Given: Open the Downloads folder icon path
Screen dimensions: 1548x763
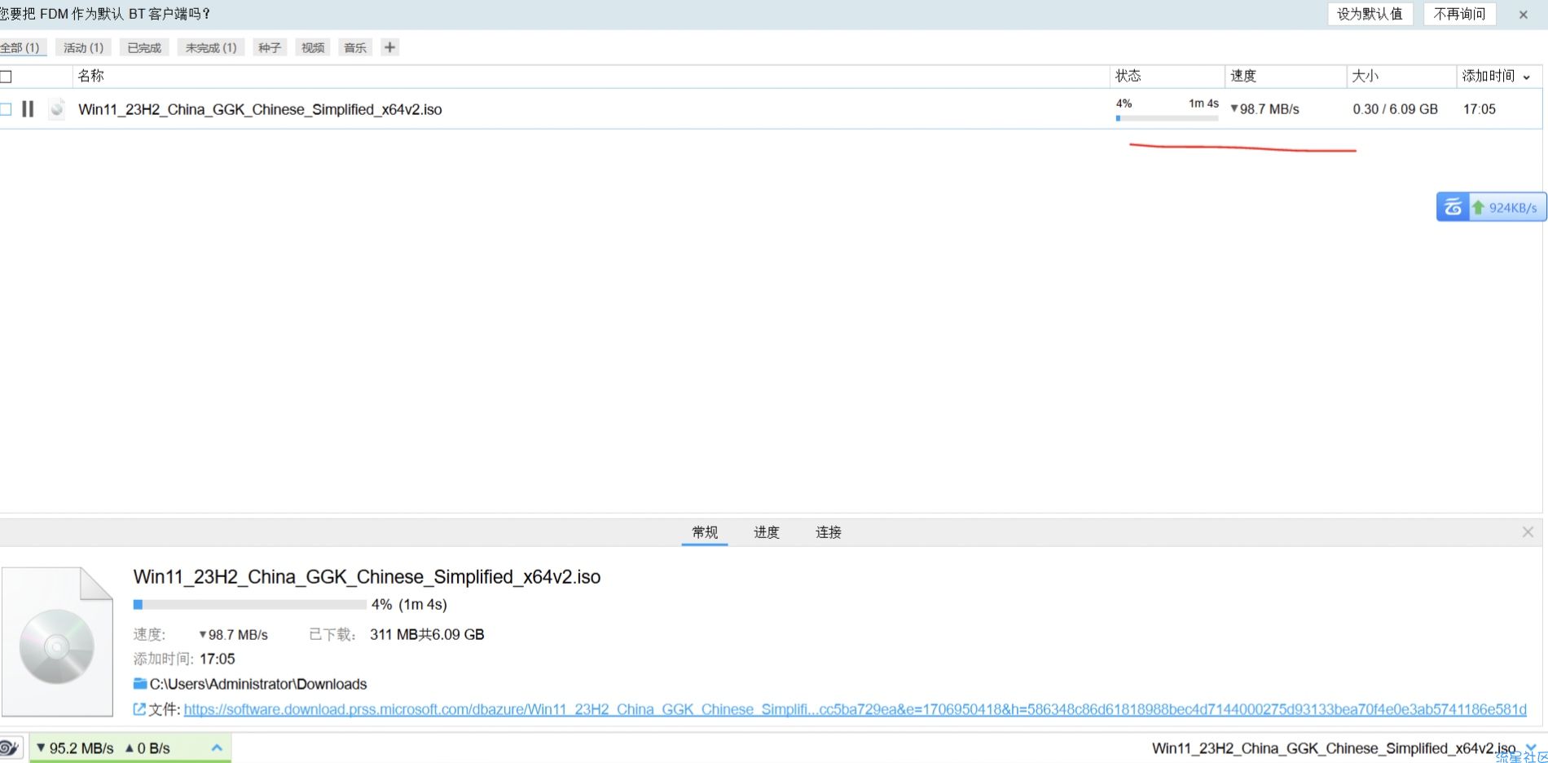Looking at the screenshot, I should click(x=140, y=683).
